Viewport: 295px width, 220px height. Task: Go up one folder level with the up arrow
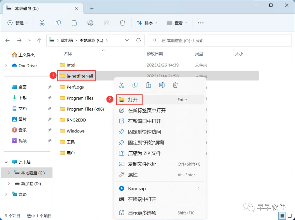39,40
